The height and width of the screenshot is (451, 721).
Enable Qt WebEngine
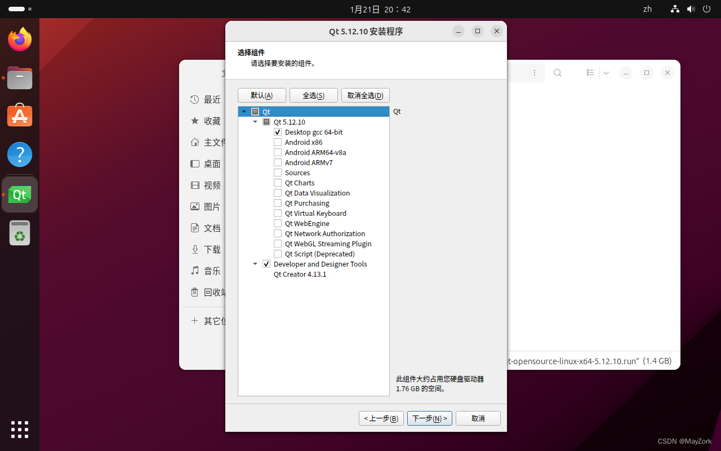pos(278,224)
